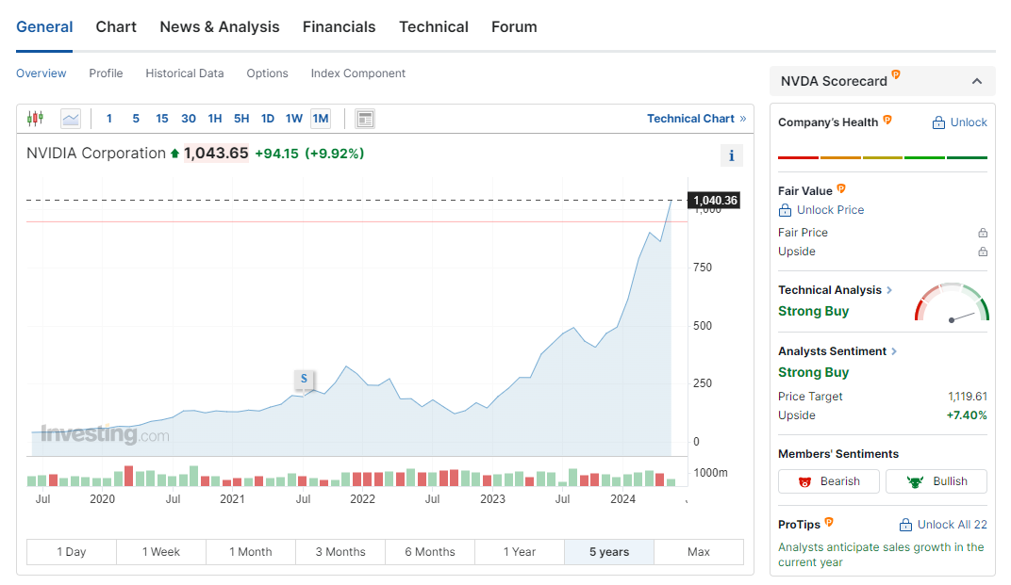Click the stock split 'S' marker on chart

[x=304, y=379]
